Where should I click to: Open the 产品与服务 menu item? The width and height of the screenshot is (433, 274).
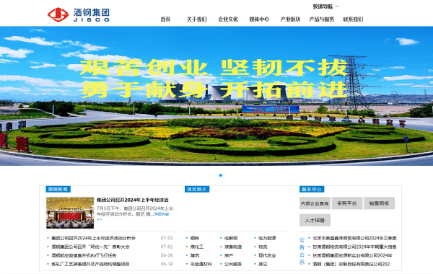(321, 19)
